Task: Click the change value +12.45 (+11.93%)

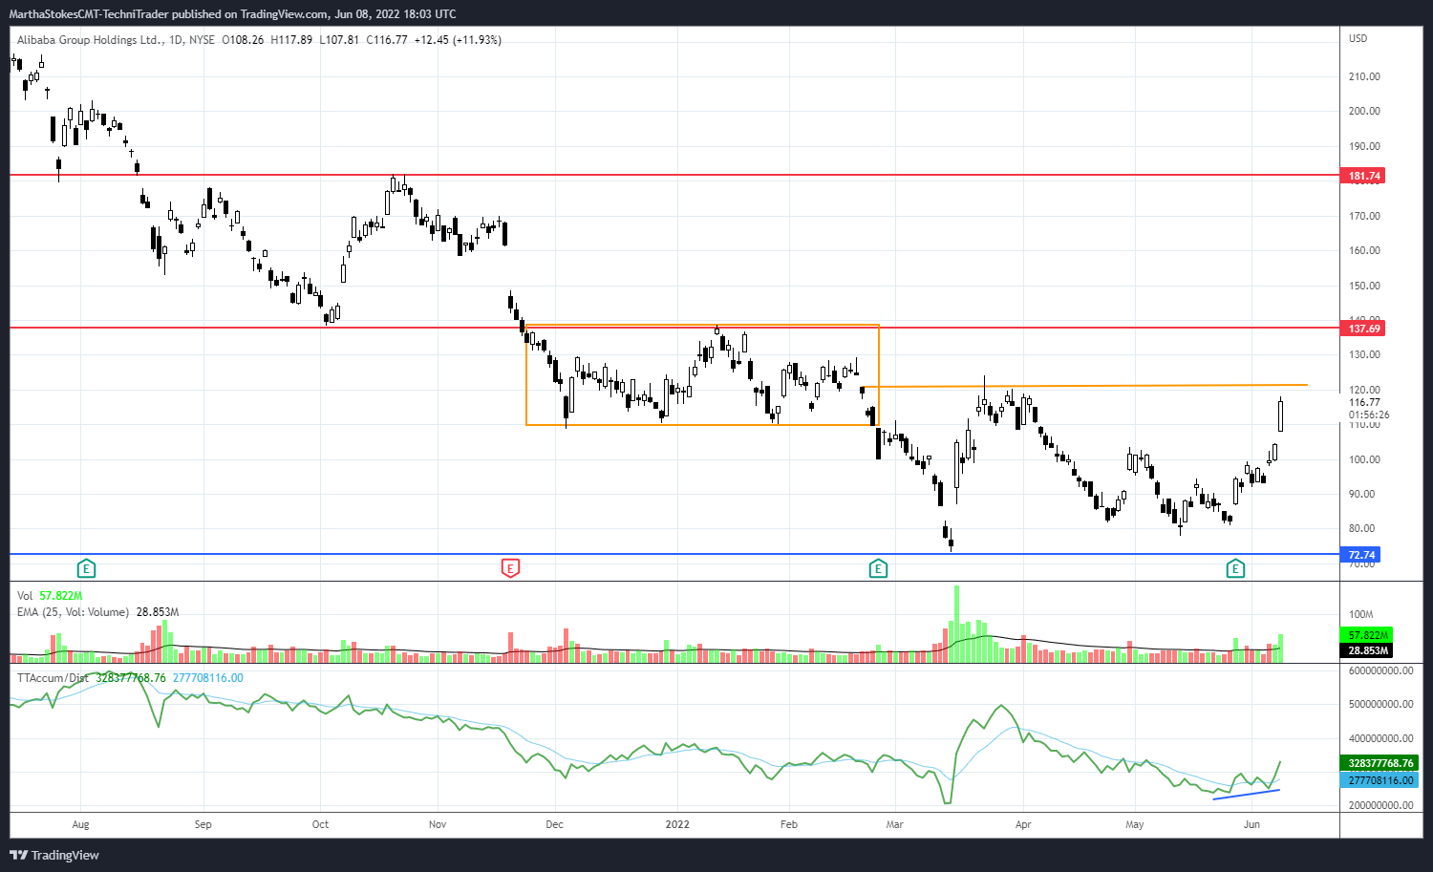Action: click(458, 40)
